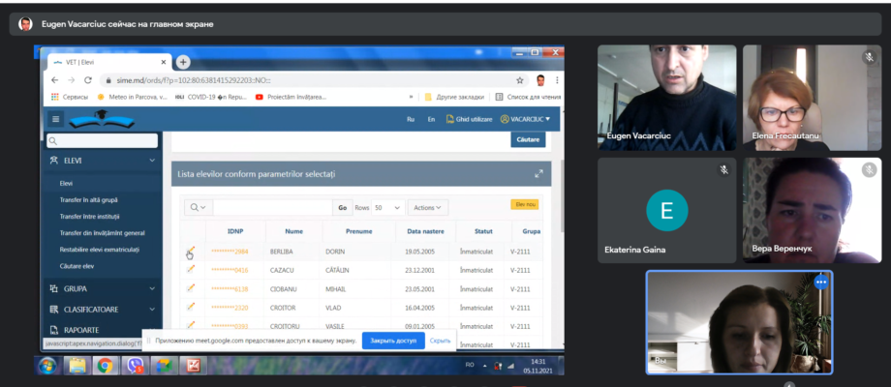Open options on the Вы video tile
The width and height of the screenshot is (891, 387).
pos(821,282)
